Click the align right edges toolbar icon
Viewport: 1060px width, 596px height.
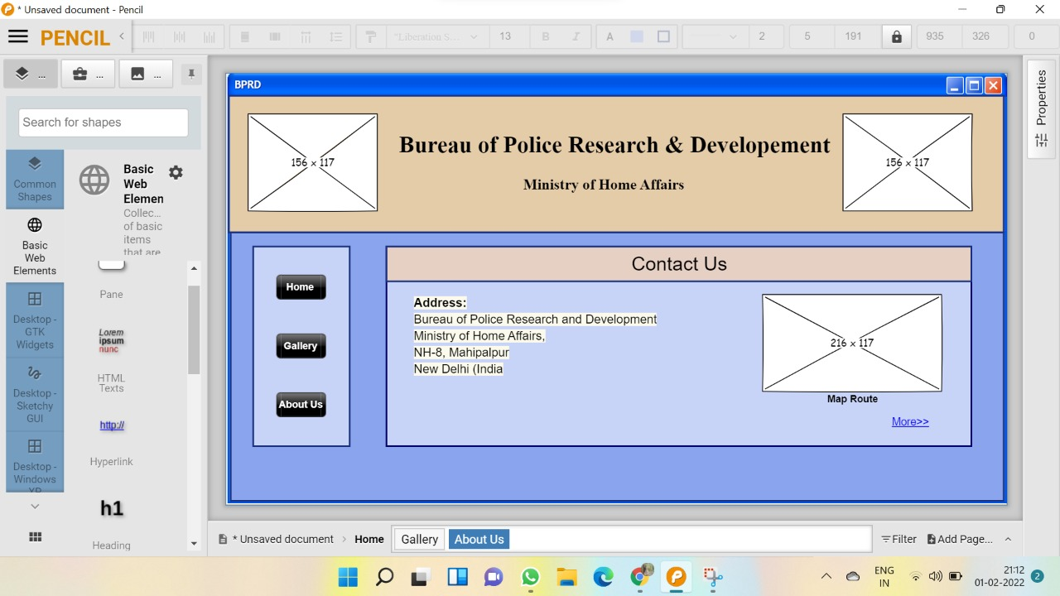209,36
